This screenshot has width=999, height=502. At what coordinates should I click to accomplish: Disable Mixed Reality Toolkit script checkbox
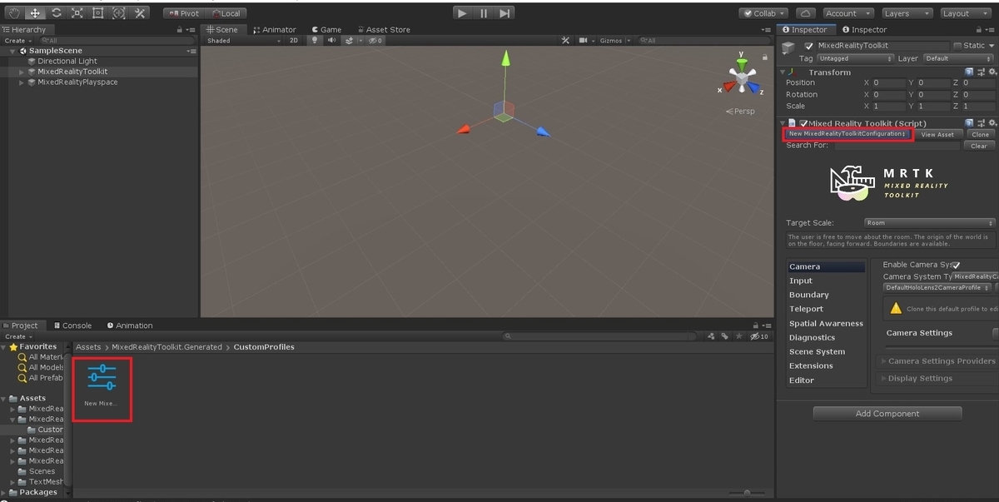pos(803,123)
